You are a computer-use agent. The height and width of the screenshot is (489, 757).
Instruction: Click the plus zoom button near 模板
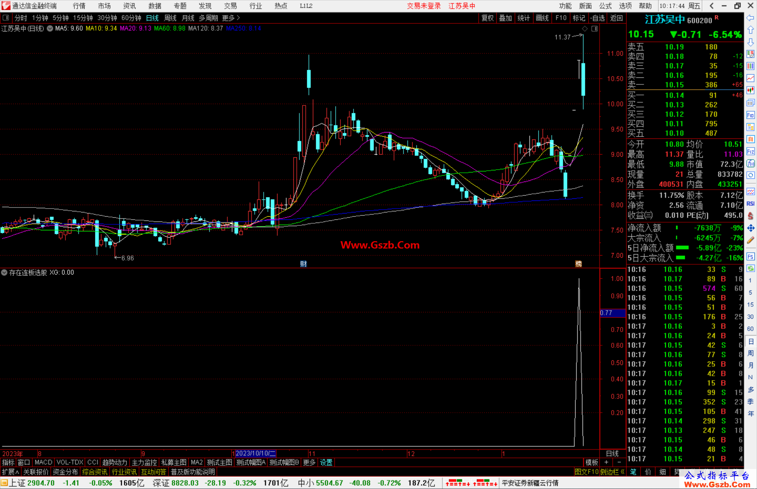tap(606, 462)
